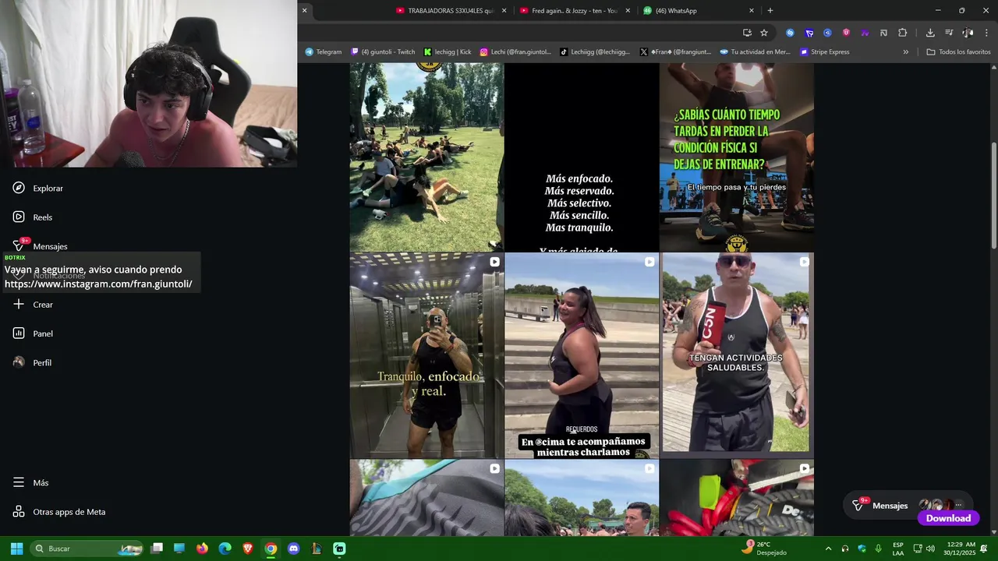
Task: Click the page vertical scrollbar
Action: point(993,195)
